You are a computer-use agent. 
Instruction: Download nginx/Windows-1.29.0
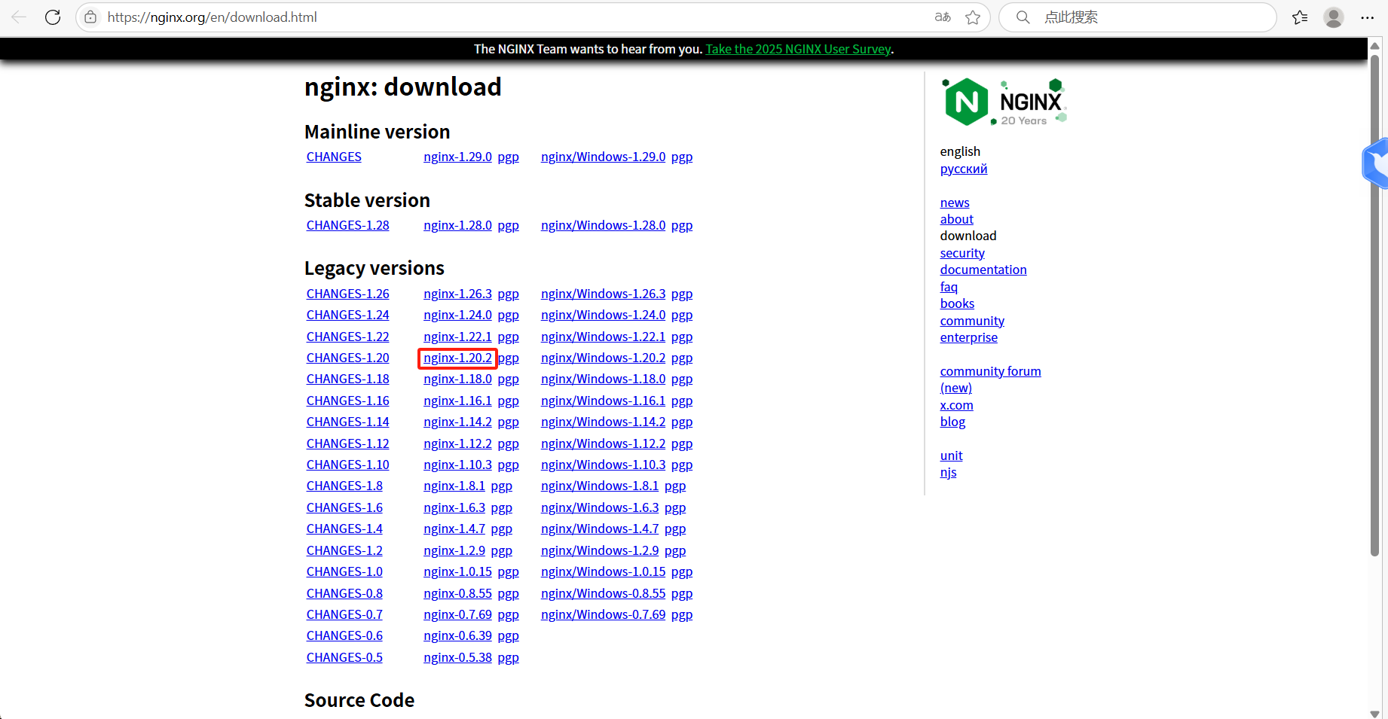click(603, 157)
